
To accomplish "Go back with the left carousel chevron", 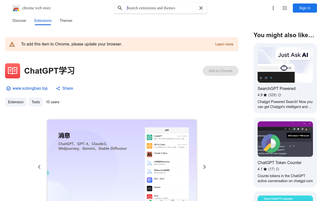I will (39, 167).
